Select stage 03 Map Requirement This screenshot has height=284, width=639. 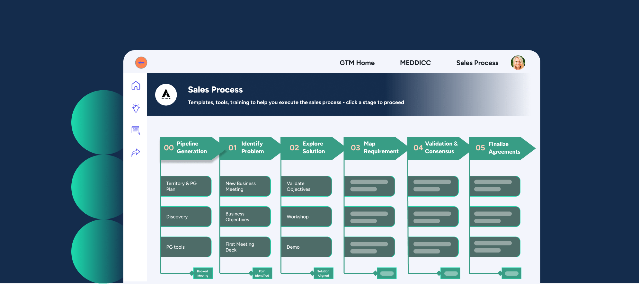[x=375, y=148]
